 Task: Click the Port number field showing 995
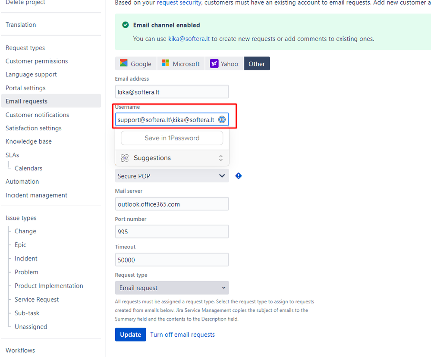pos(172,232)
